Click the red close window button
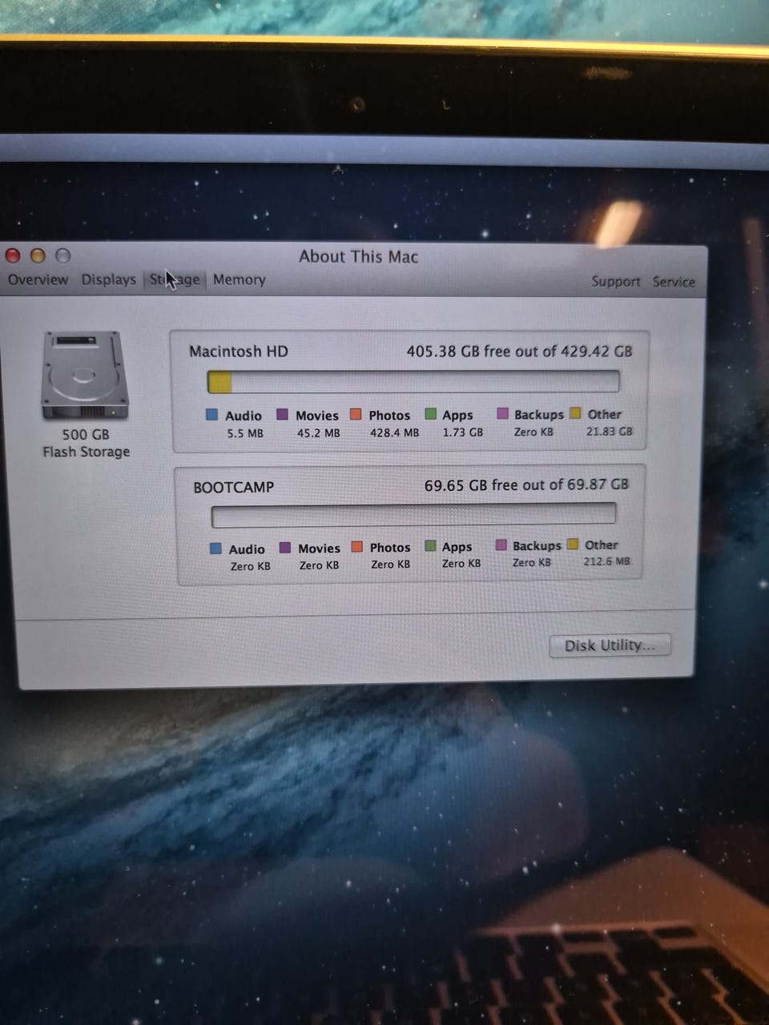 [x=13, y=255]
